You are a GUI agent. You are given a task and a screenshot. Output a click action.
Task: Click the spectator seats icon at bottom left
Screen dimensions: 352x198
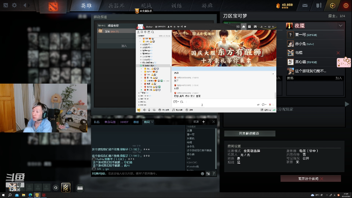coord(80,188)
